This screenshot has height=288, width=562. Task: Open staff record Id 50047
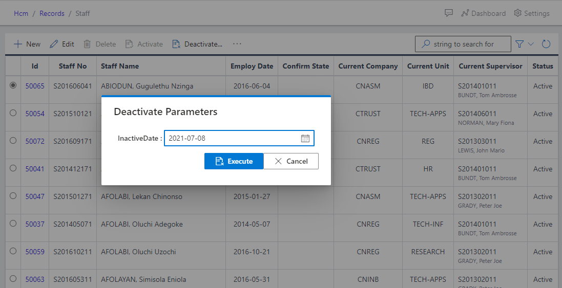[35, 196]
